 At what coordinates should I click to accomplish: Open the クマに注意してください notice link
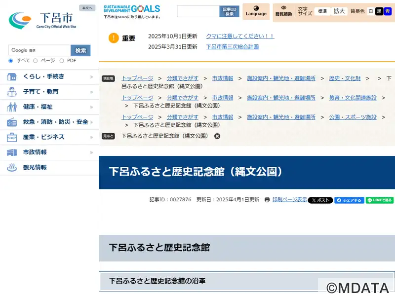(240, 36)
